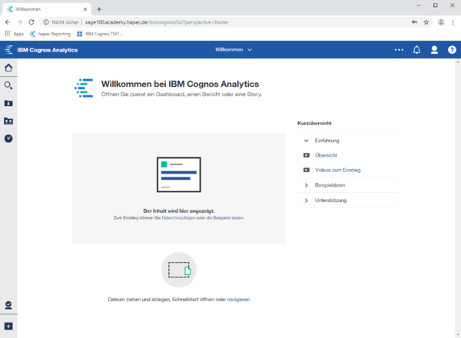Reload the page with the refresh icon

(32, 22)
